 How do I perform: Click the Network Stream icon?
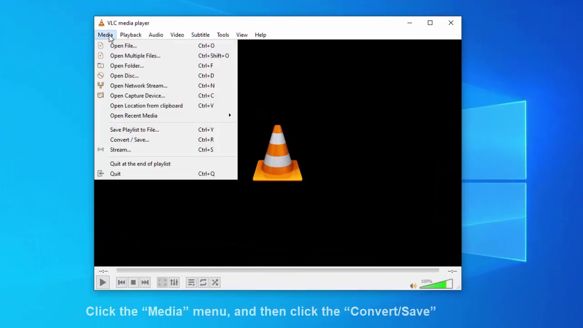[101, 86]
